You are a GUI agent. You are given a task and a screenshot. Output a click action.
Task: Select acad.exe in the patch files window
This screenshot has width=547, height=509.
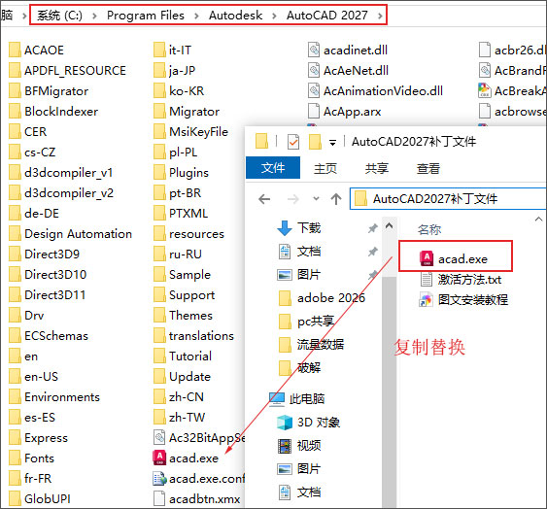(454, 258)
